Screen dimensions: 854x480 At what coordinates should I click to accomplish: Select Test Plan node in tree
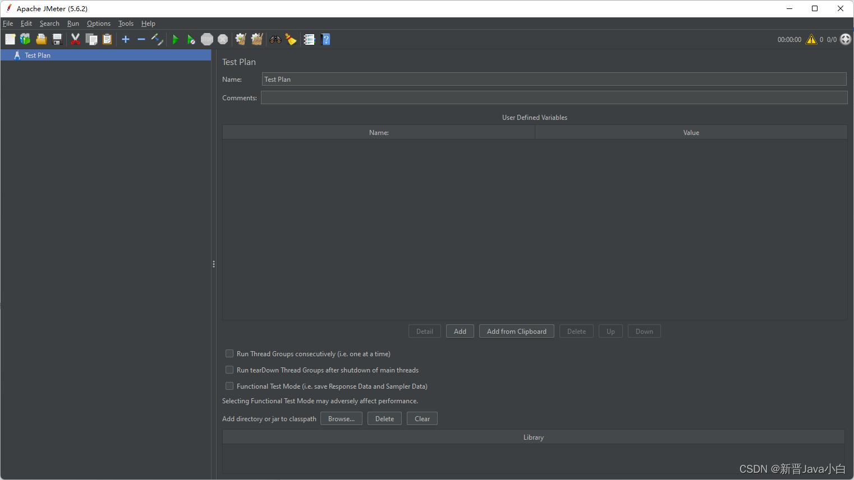pyautogui.click(x=105, y=55)
